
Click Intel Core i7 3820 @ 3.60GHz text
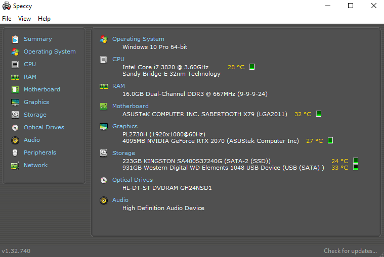point(165,67)
